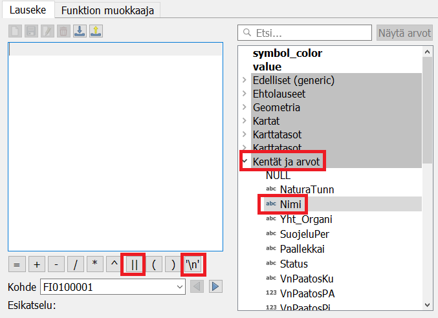
Task: Insert the caret power operator
Action: point(115,264)
